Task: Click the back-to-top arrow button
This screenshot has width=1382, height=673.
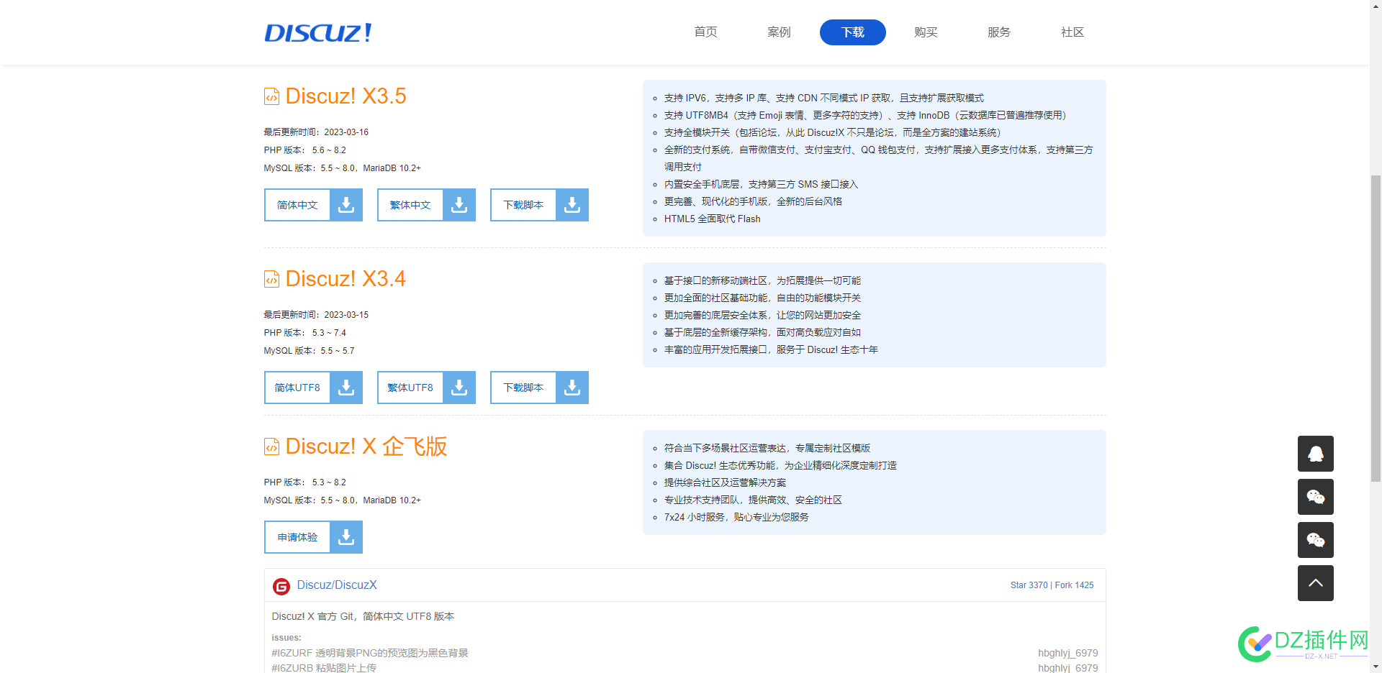Action: click(x=1316, y=583)
